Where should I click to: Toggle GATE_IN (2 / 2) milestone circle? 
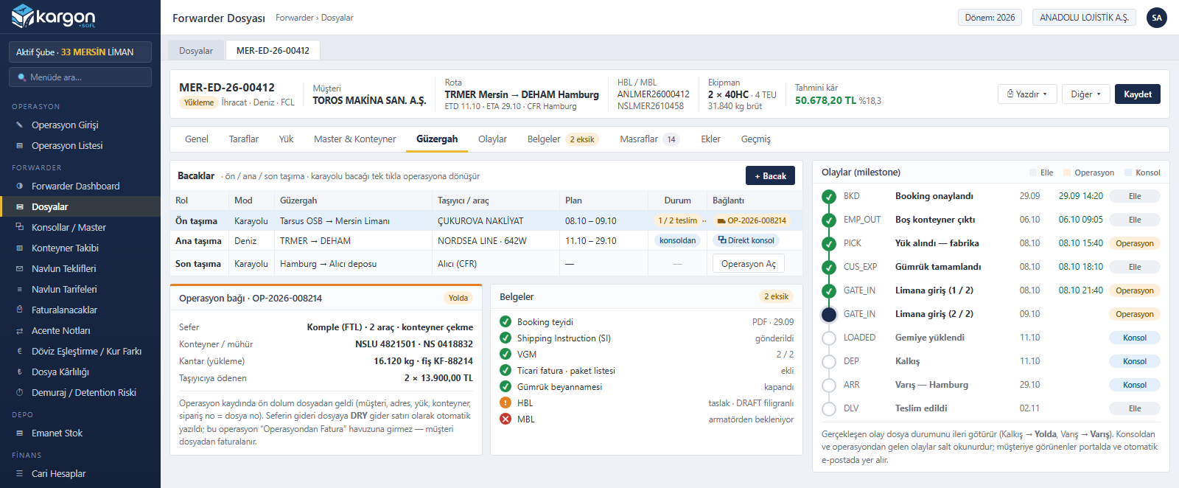click(829, 315)
